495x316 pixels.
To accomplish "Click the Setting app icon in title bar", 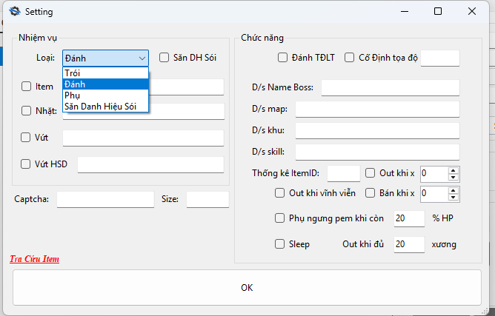I will [13, 12].
